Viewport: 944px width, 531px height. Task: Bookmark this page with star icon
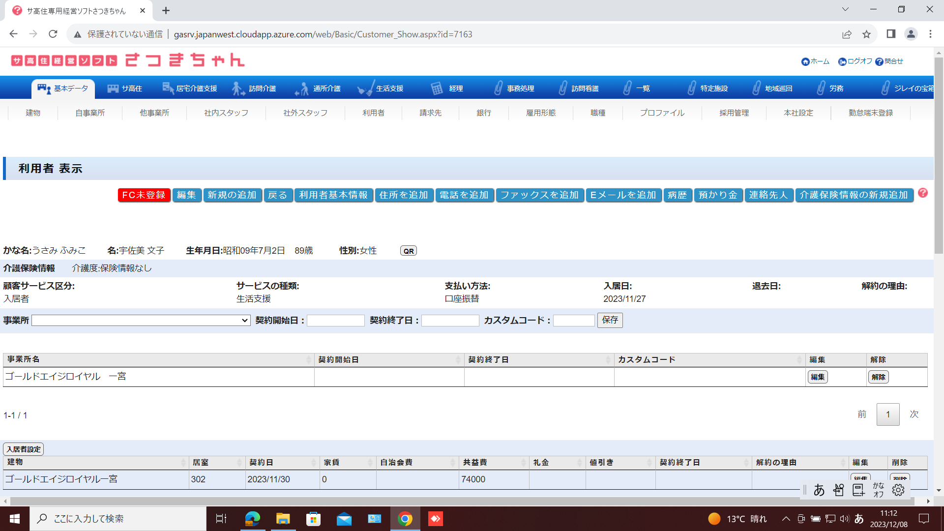(x=866, y=34)
